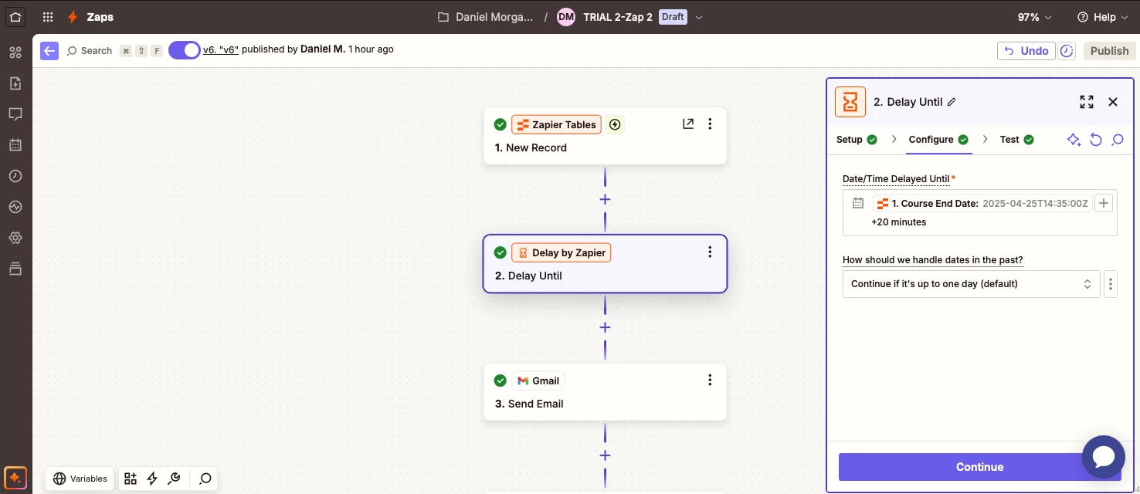Switch to the Configure tab

click(938, 140)
